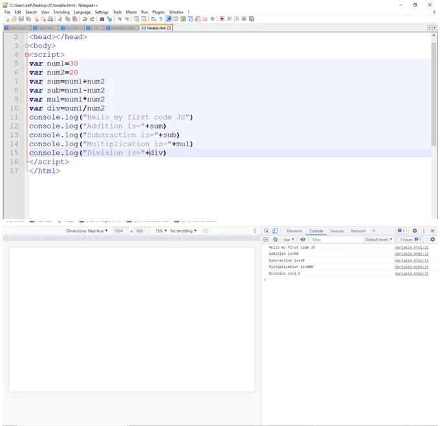
Task: Click the Zoom Out icon
Action: [127, 19]
